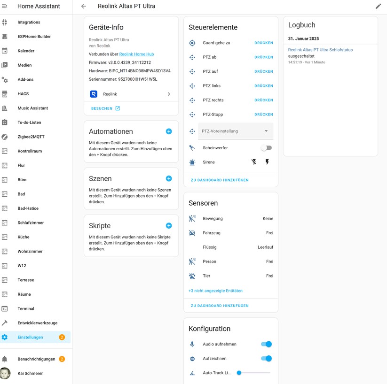Add a new scene with the plus icon

(169, 178)
